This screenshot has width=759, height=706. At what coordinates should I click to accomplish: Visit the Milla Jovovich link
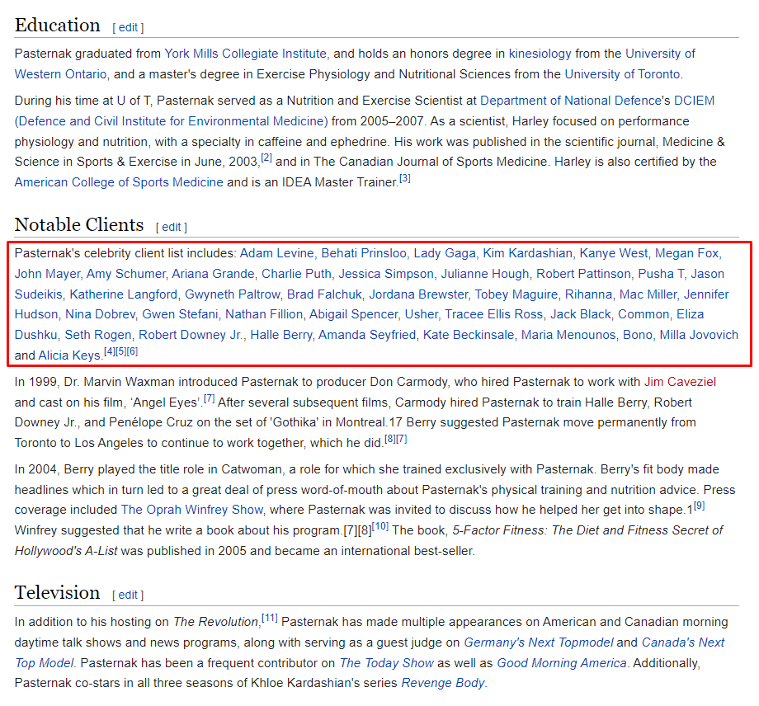point(699,335)
